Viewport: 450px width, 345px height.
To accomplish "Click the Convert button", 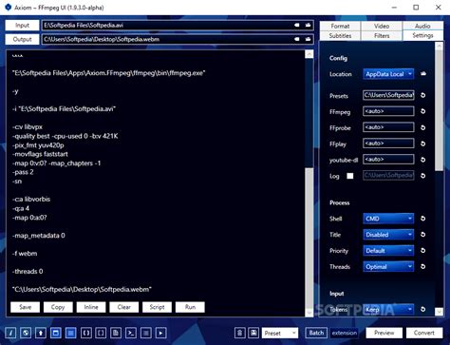I will (x=424, y=333).
